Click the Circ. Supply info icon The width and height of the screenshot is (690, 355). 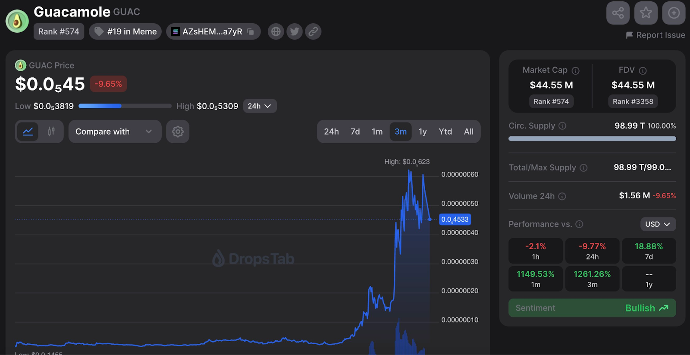(x=562, y=126)
